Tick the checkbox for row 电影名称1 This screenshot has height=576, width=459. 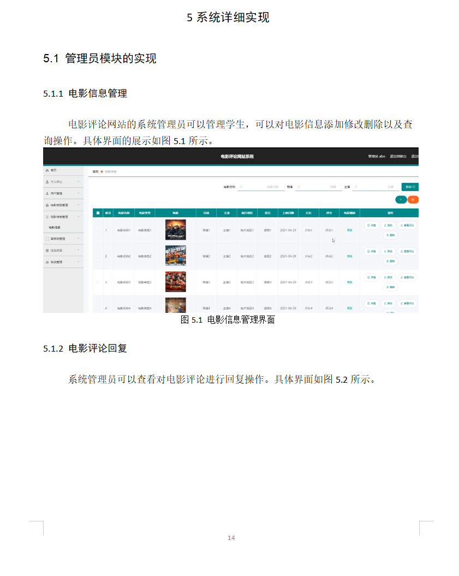coord(97,229)
